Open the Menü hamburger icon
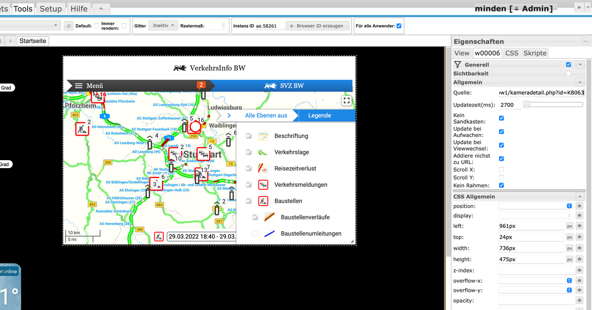592x310 pixels. pyautogui.click(x=78, y=86)
